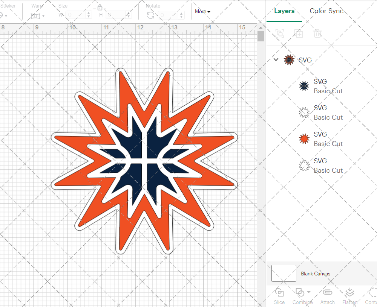Click the Rotate icon
The height and width of the screenshot is (307, 377).
151,15
